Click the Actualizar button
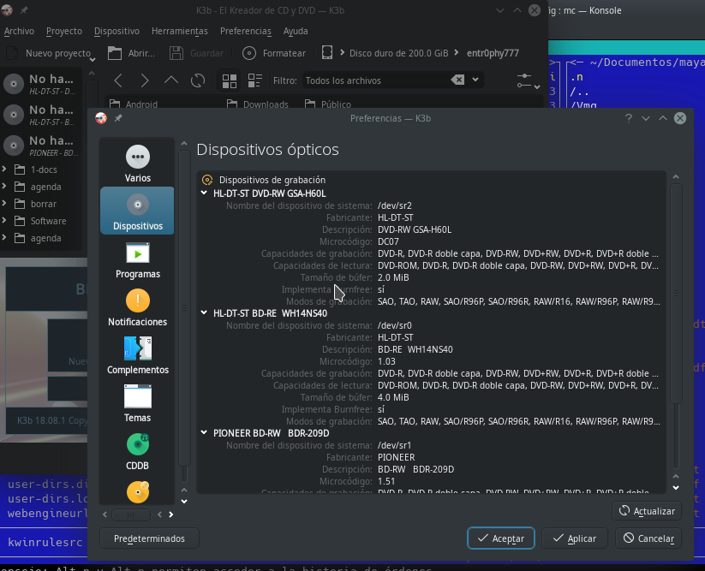 [647, 511]
